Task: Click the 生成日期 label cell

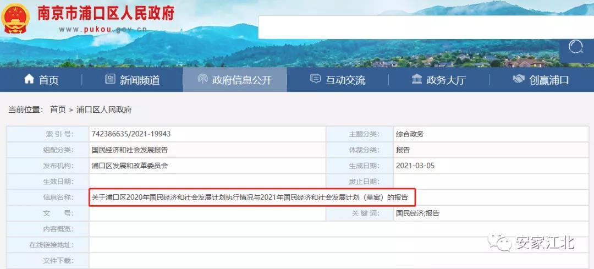Action: (360, 166)
